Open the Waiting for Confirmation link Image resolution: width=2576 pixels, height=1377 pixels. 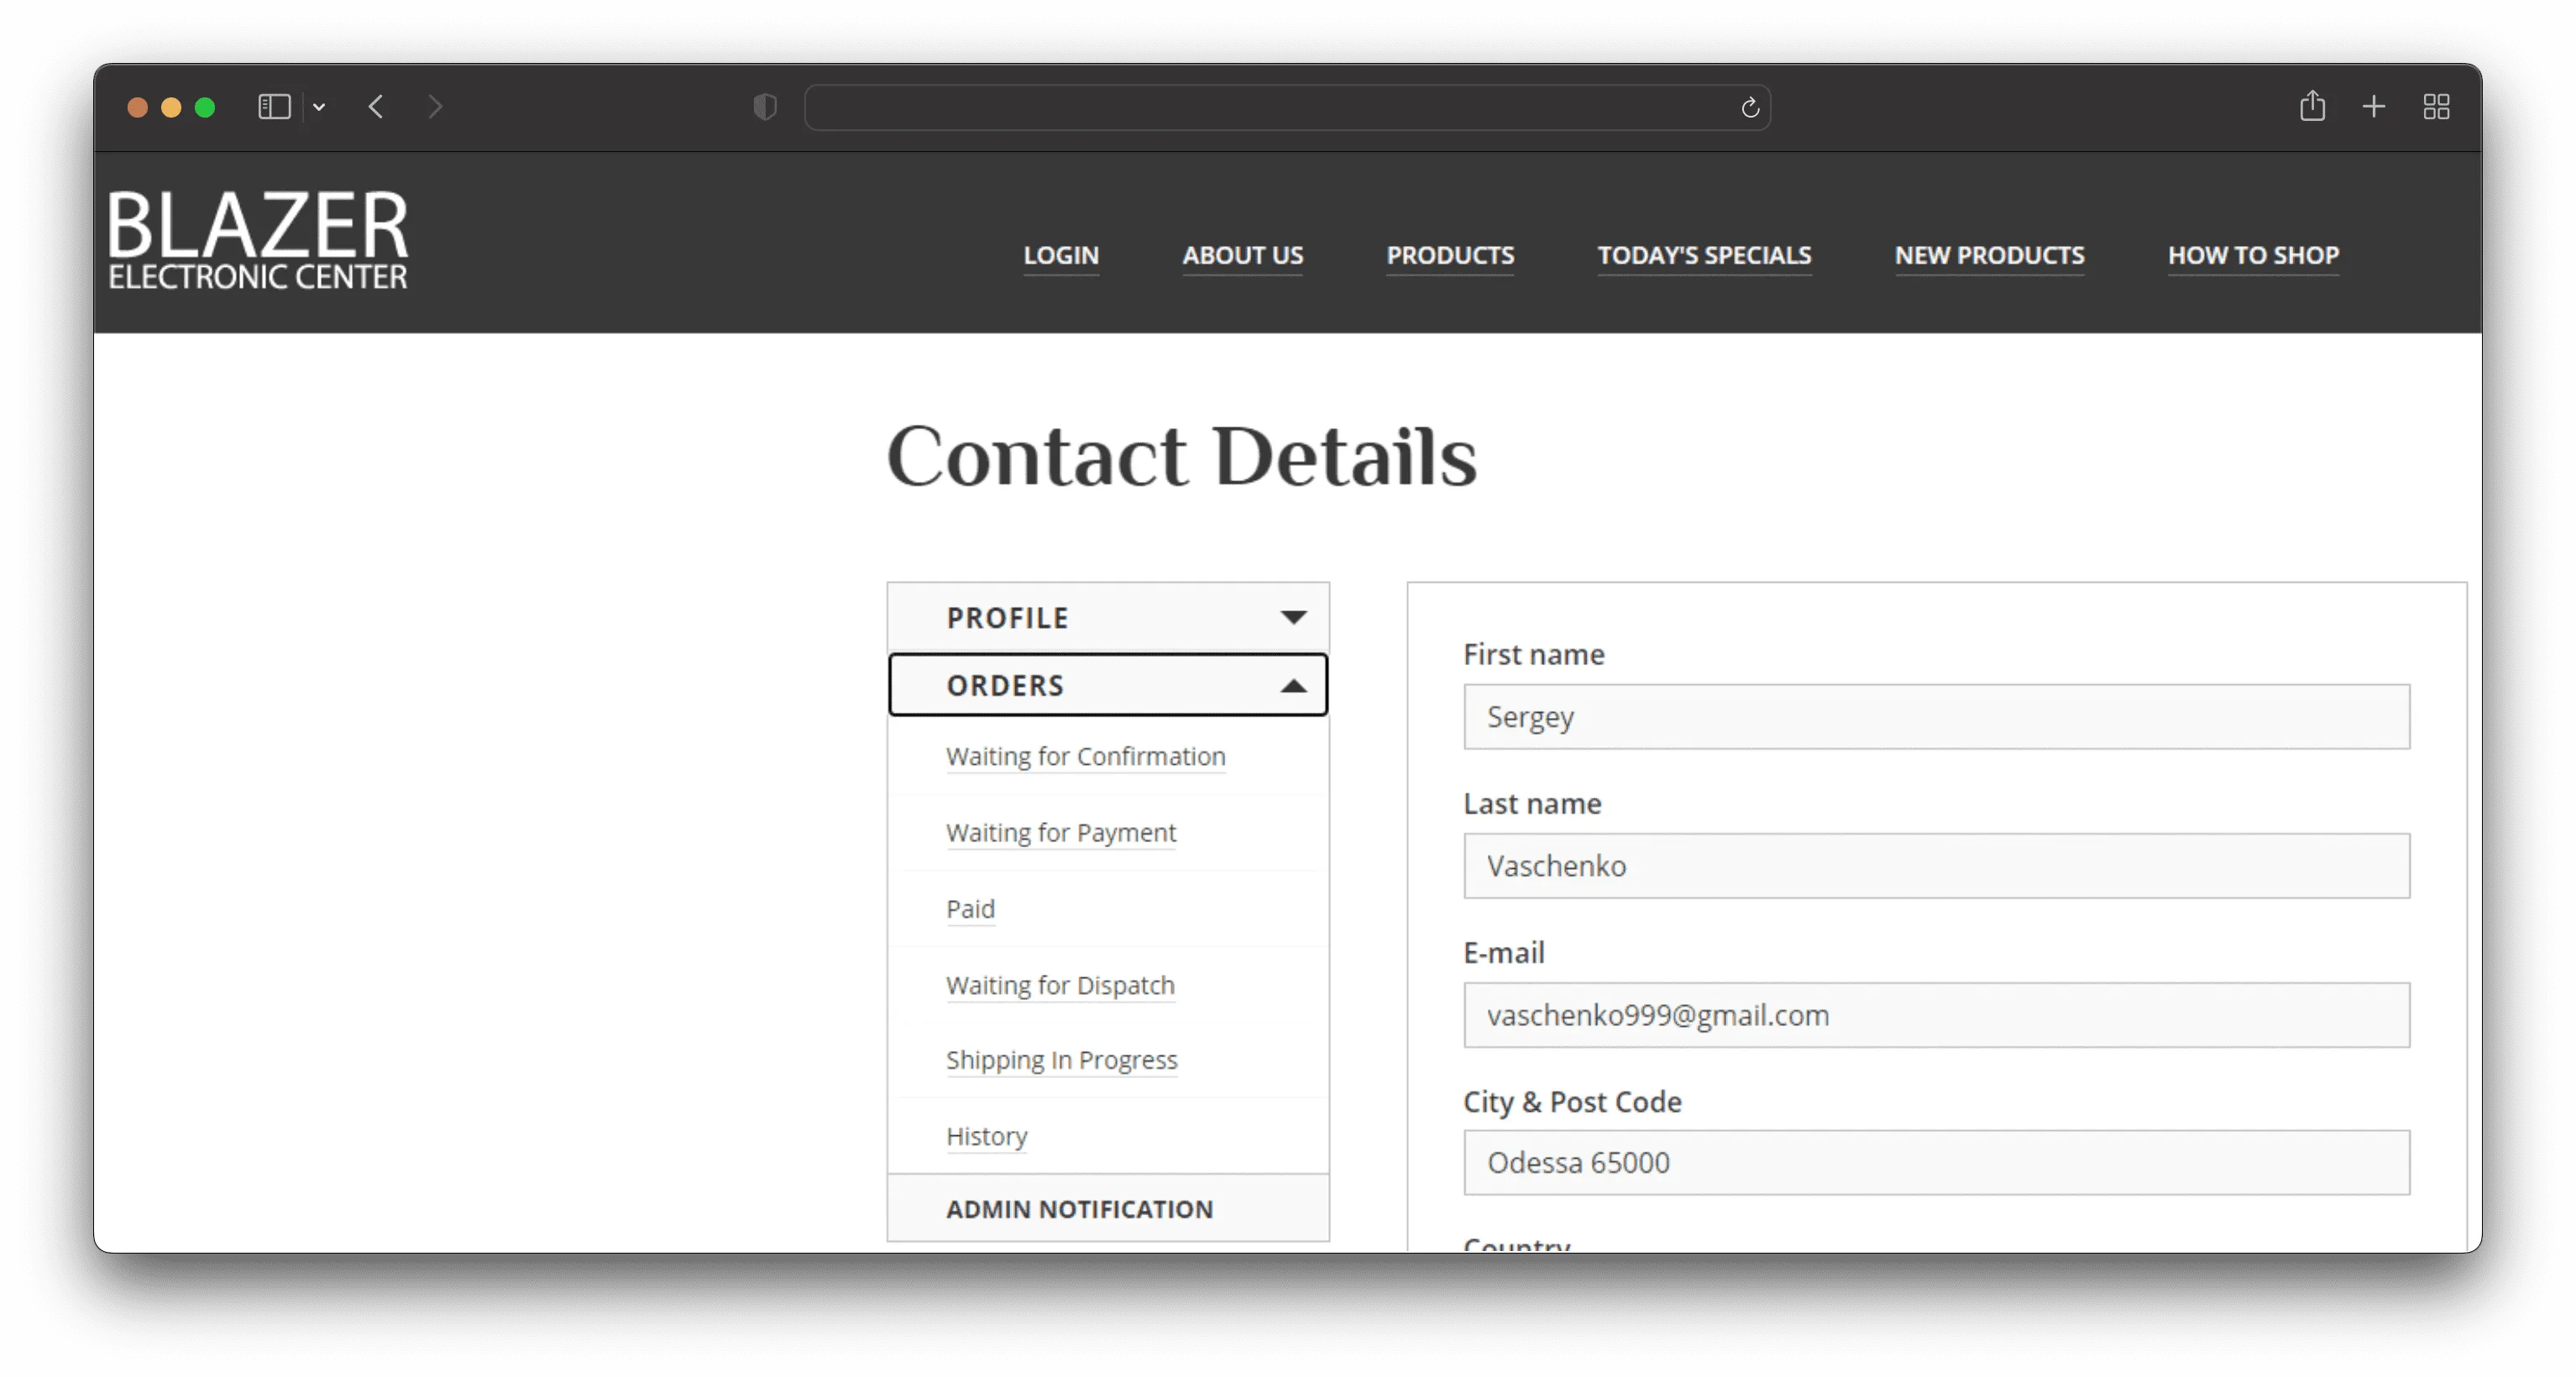(x=1085, y=756)
